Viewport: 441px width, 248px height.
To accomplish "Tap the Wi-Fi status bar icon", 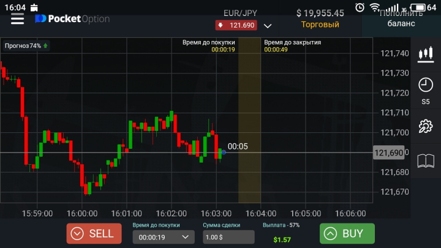I will [x=375, y=7].
